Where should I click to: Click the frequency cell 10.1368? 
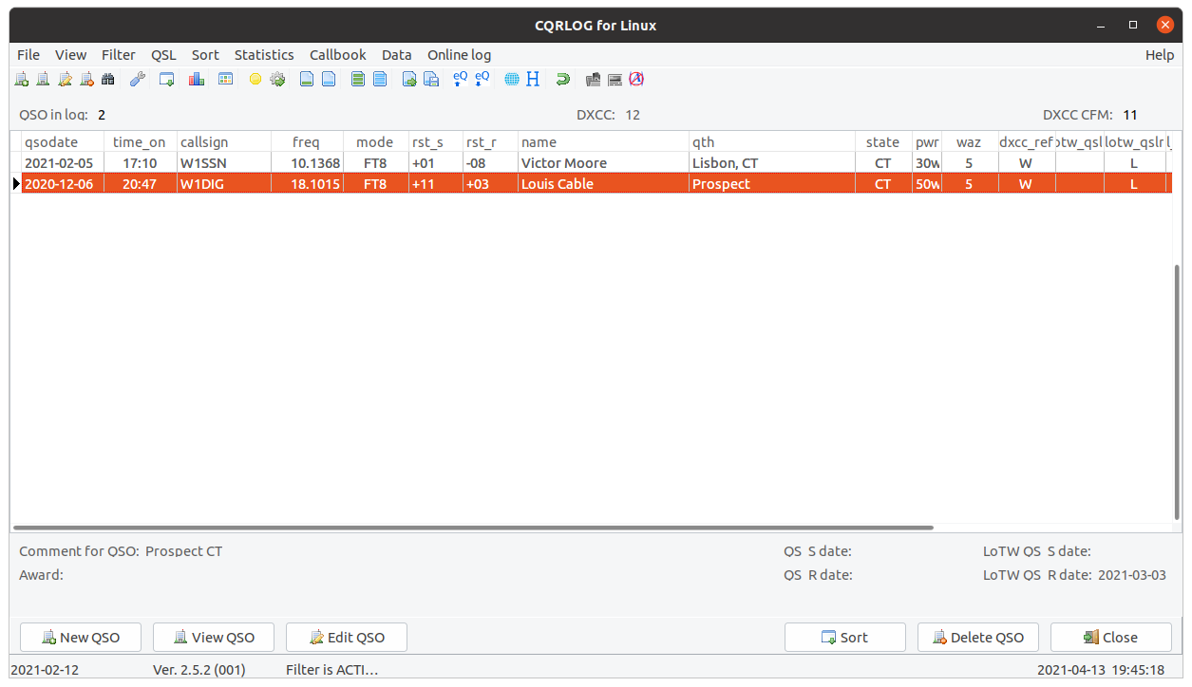point(306,163)
